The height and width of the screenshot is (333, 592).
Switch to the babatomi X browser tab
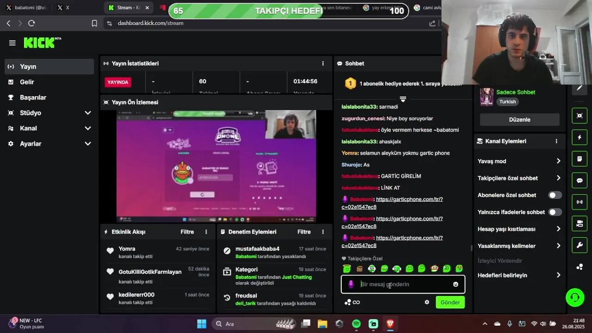coord(26,8)
